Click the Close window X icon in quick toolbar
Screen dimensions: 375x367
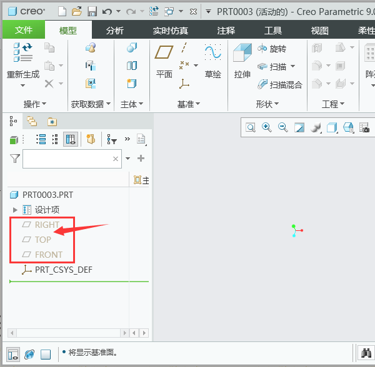point(193,11)
